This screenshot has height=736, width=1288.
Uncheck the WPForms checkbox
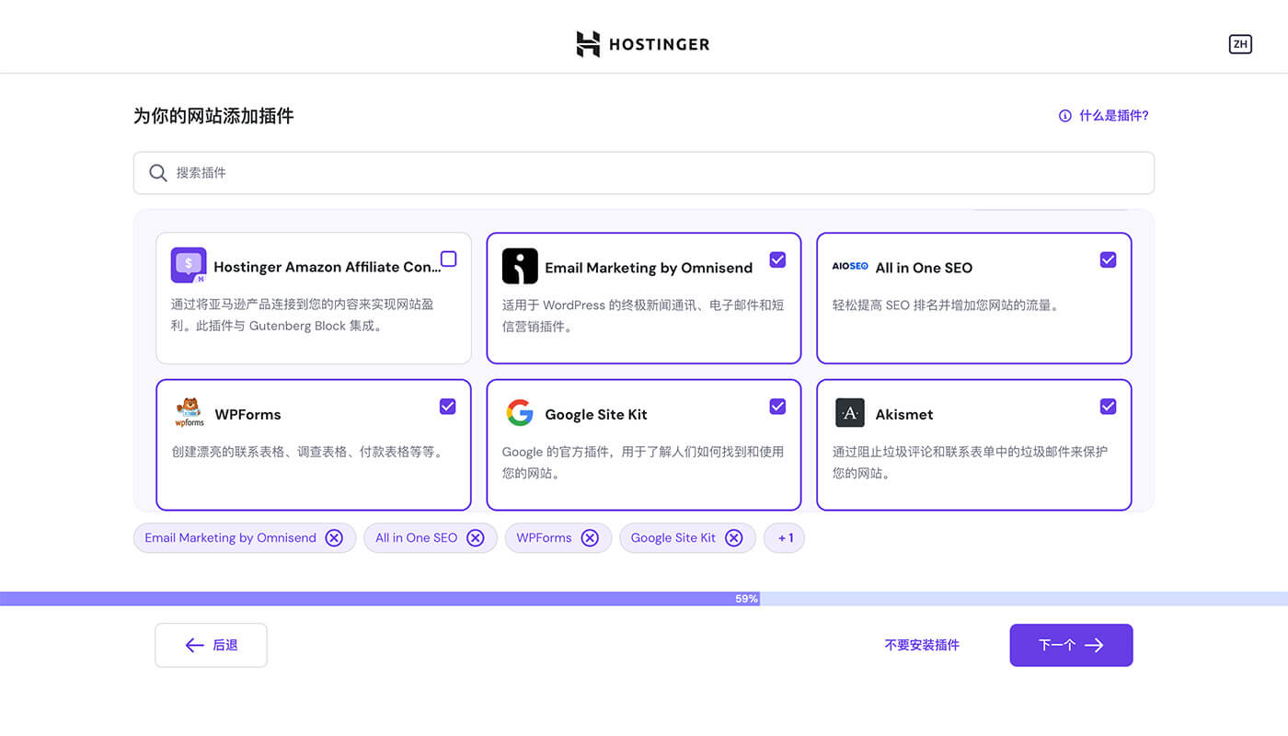tap(447, 406)
